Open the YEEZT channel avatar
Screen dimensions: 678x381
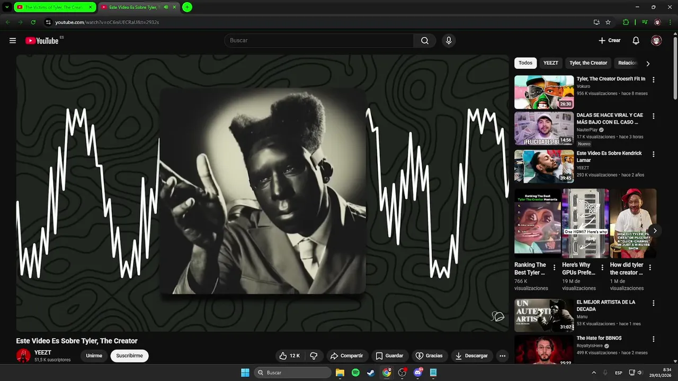[x=23, y=356]
